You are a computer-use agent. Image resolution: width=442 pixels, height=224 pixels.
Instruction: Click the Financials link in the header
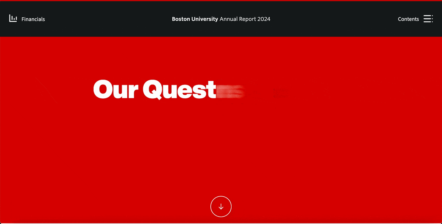(33, 19)
